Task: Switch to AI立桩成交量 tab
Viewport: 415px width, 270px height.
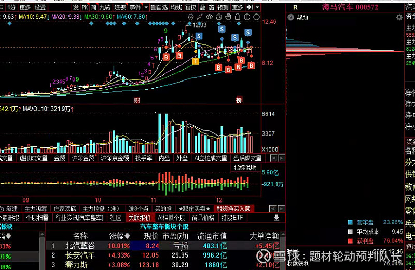Action: coord(211,158)
